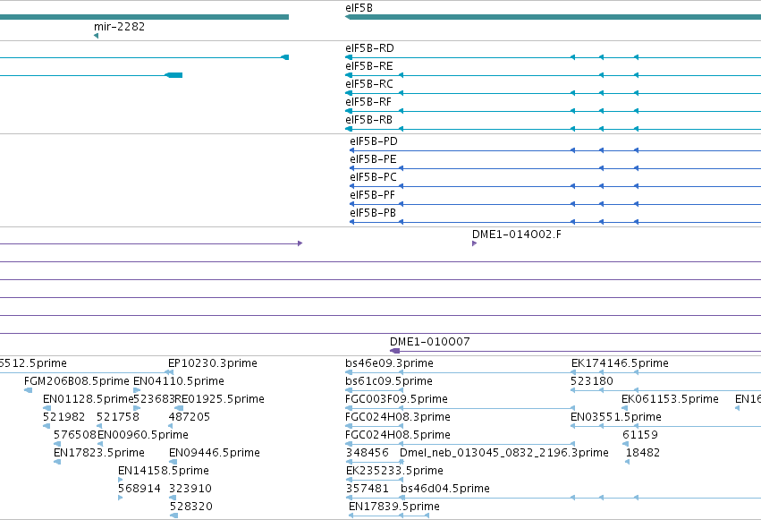Click the DME1-014002.F feature label
The height and width of the screenshot is (520, 761).
pos(516,234)
